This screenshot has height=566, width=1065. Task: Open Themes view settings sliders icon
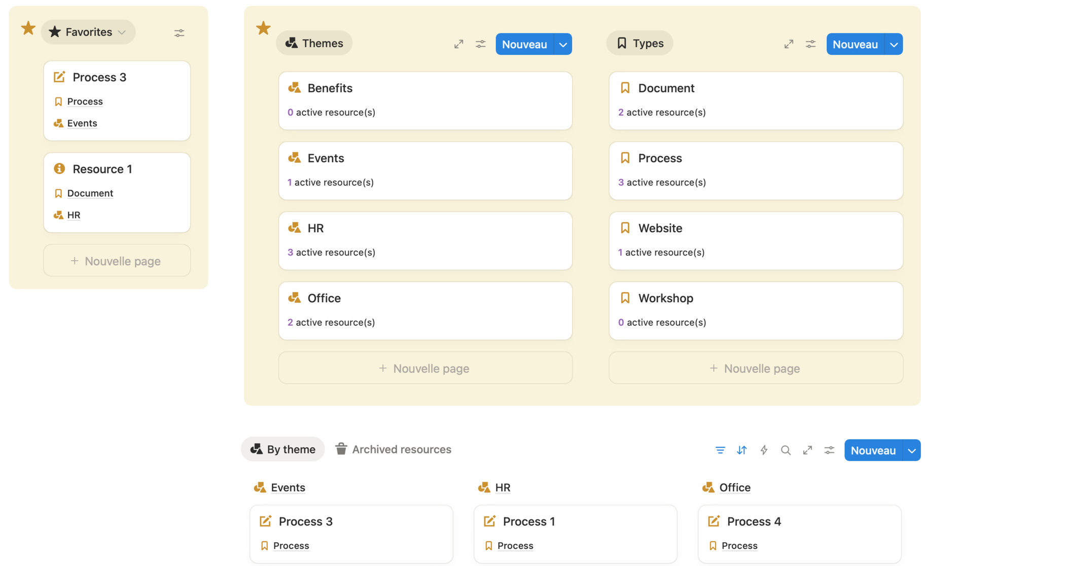480,44
